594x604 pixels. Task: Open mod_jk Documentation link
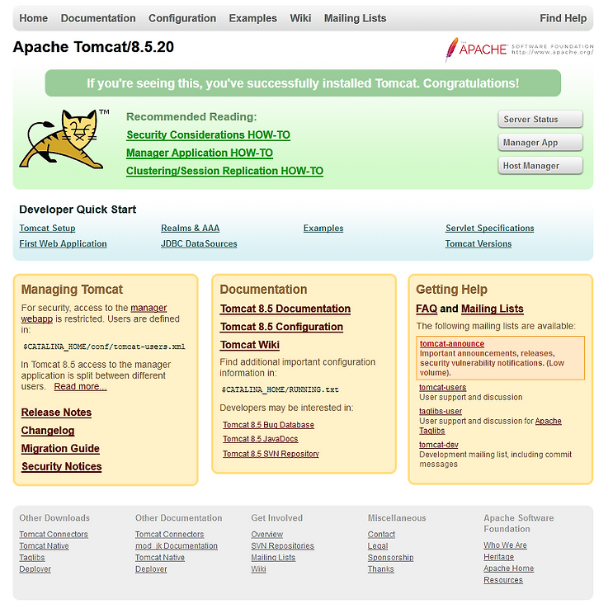[177, 546]
